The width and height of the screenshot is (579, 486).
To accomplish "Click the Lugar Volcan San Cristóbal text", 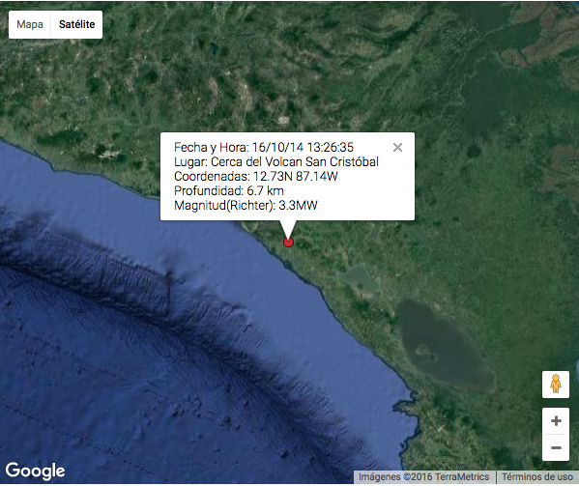I will (276, 161).
